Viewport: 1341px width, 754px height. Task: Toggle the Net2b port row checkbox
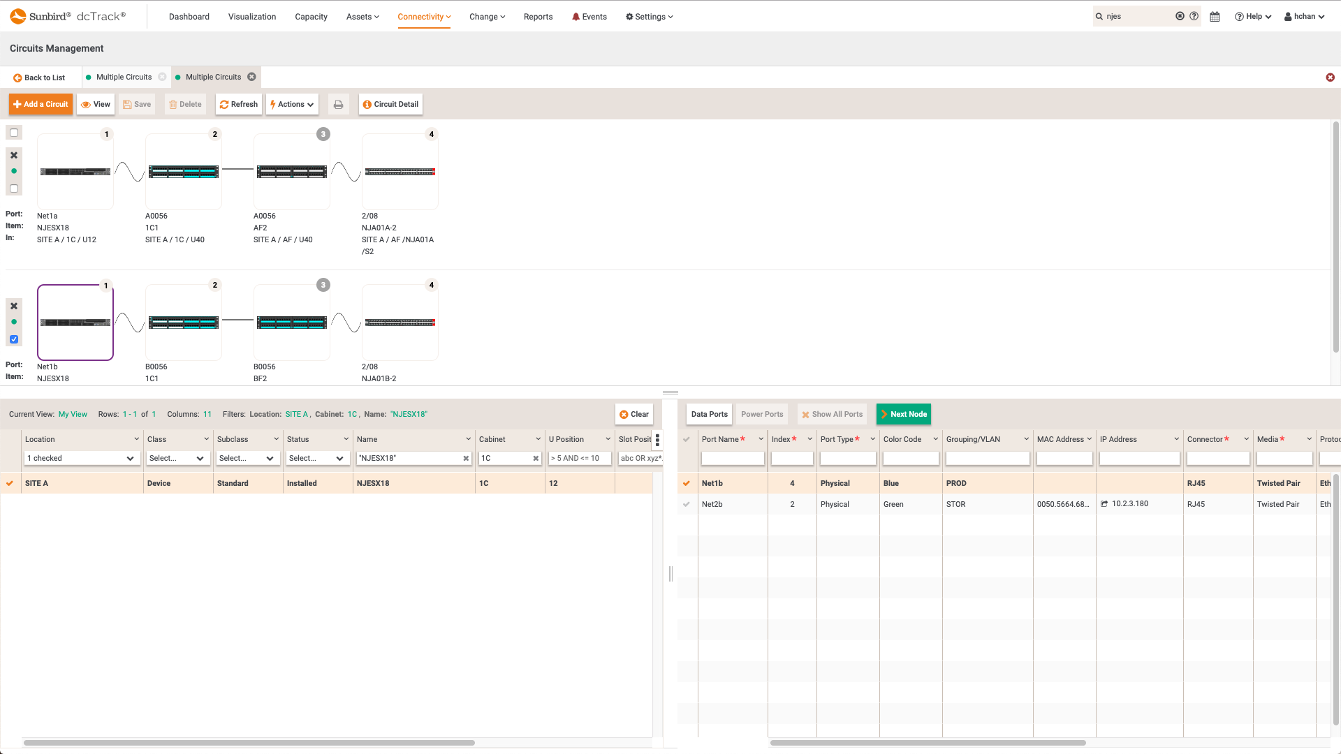[x=687, y=503]
